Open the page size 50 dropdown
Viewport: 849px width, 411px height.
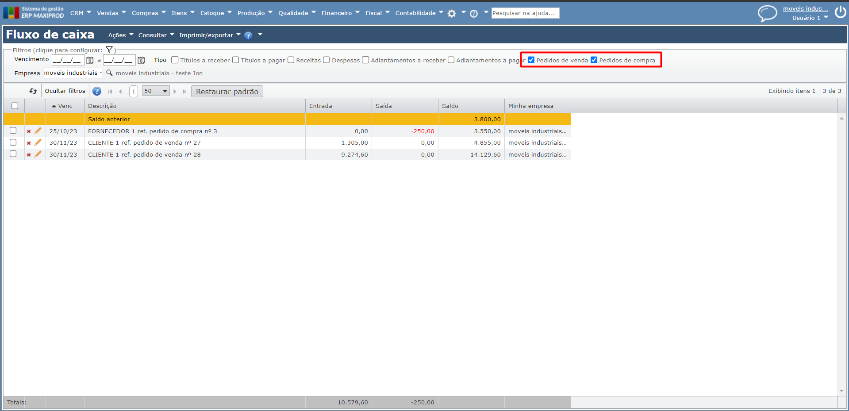tap(156, 91)
